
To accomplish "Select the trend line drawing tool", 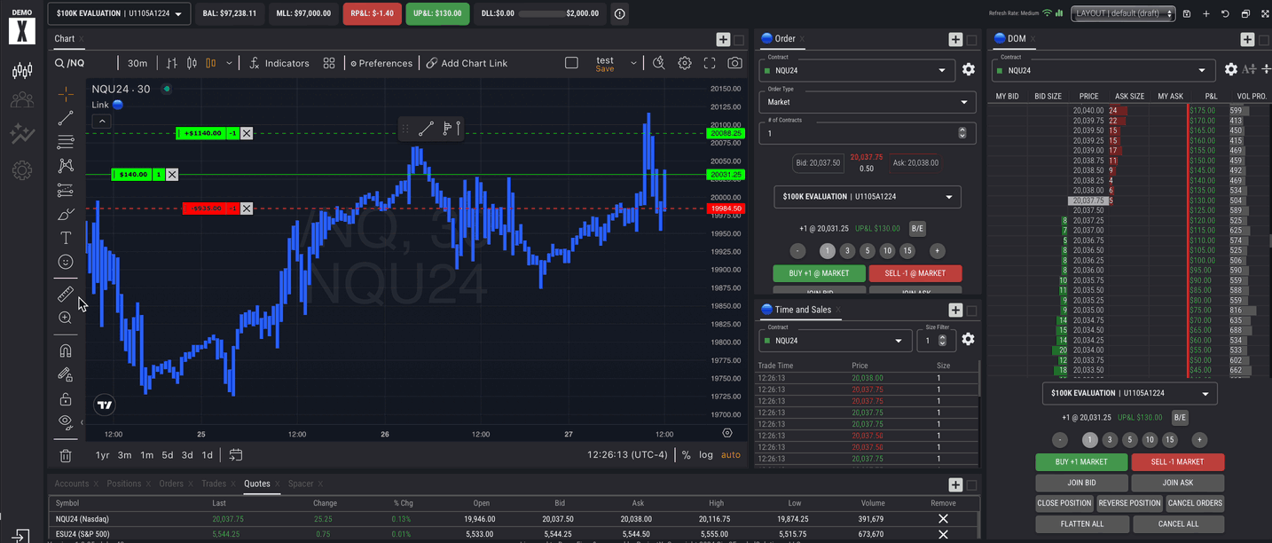I will (66, 118).
